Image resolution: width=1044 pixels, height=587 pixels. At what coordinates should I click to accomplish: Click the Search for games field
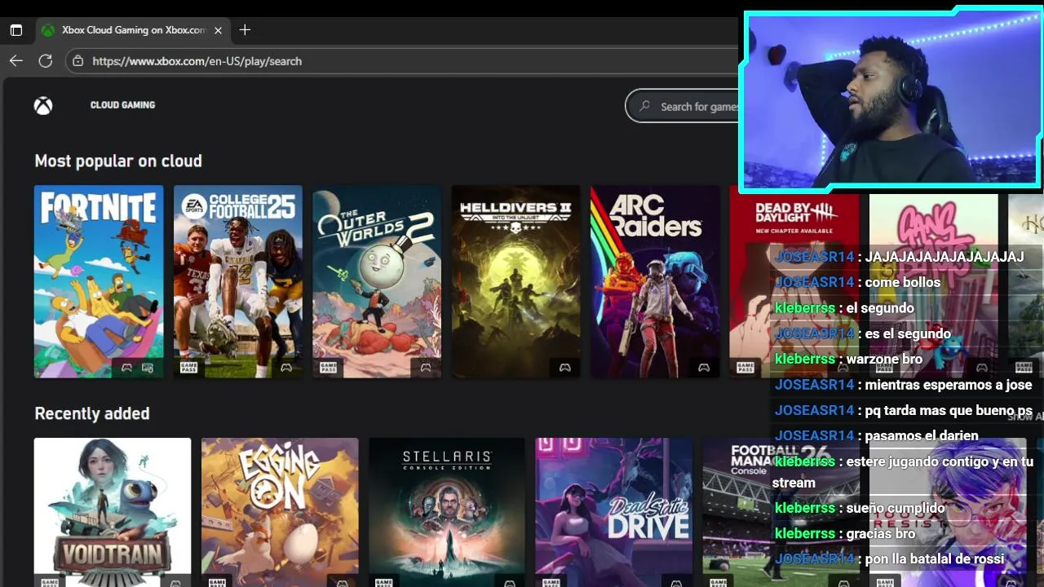coord(683,106)
